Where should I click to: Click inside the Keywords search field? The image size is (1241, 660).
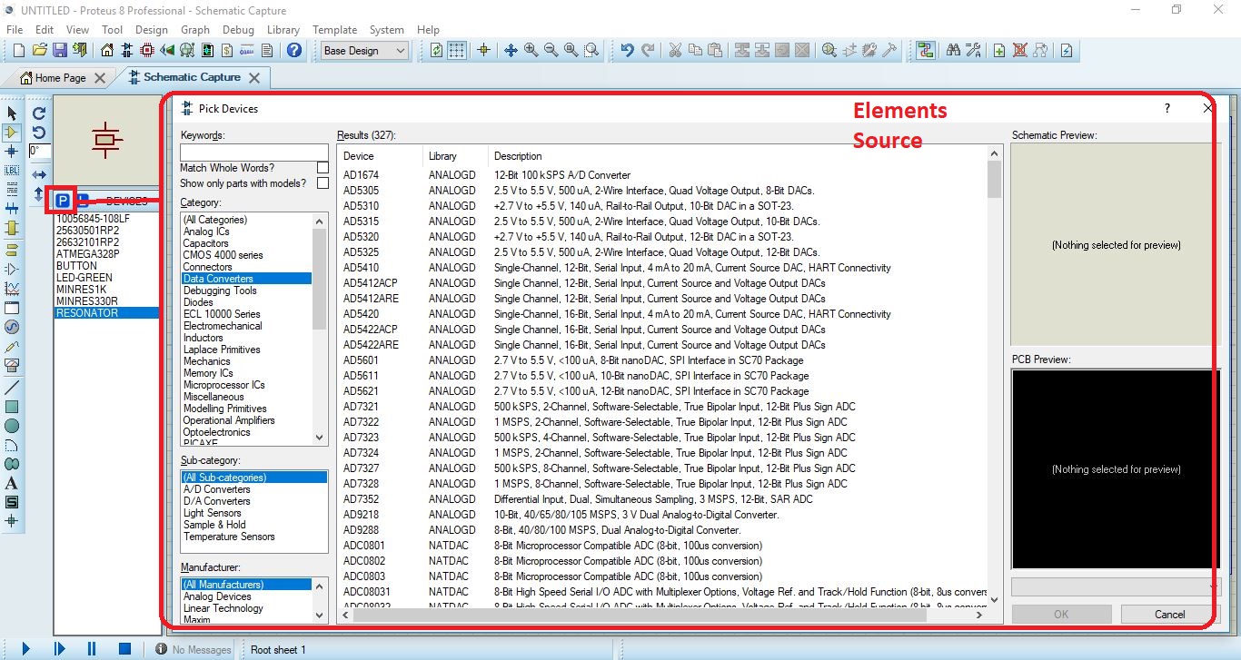(254, 153)
